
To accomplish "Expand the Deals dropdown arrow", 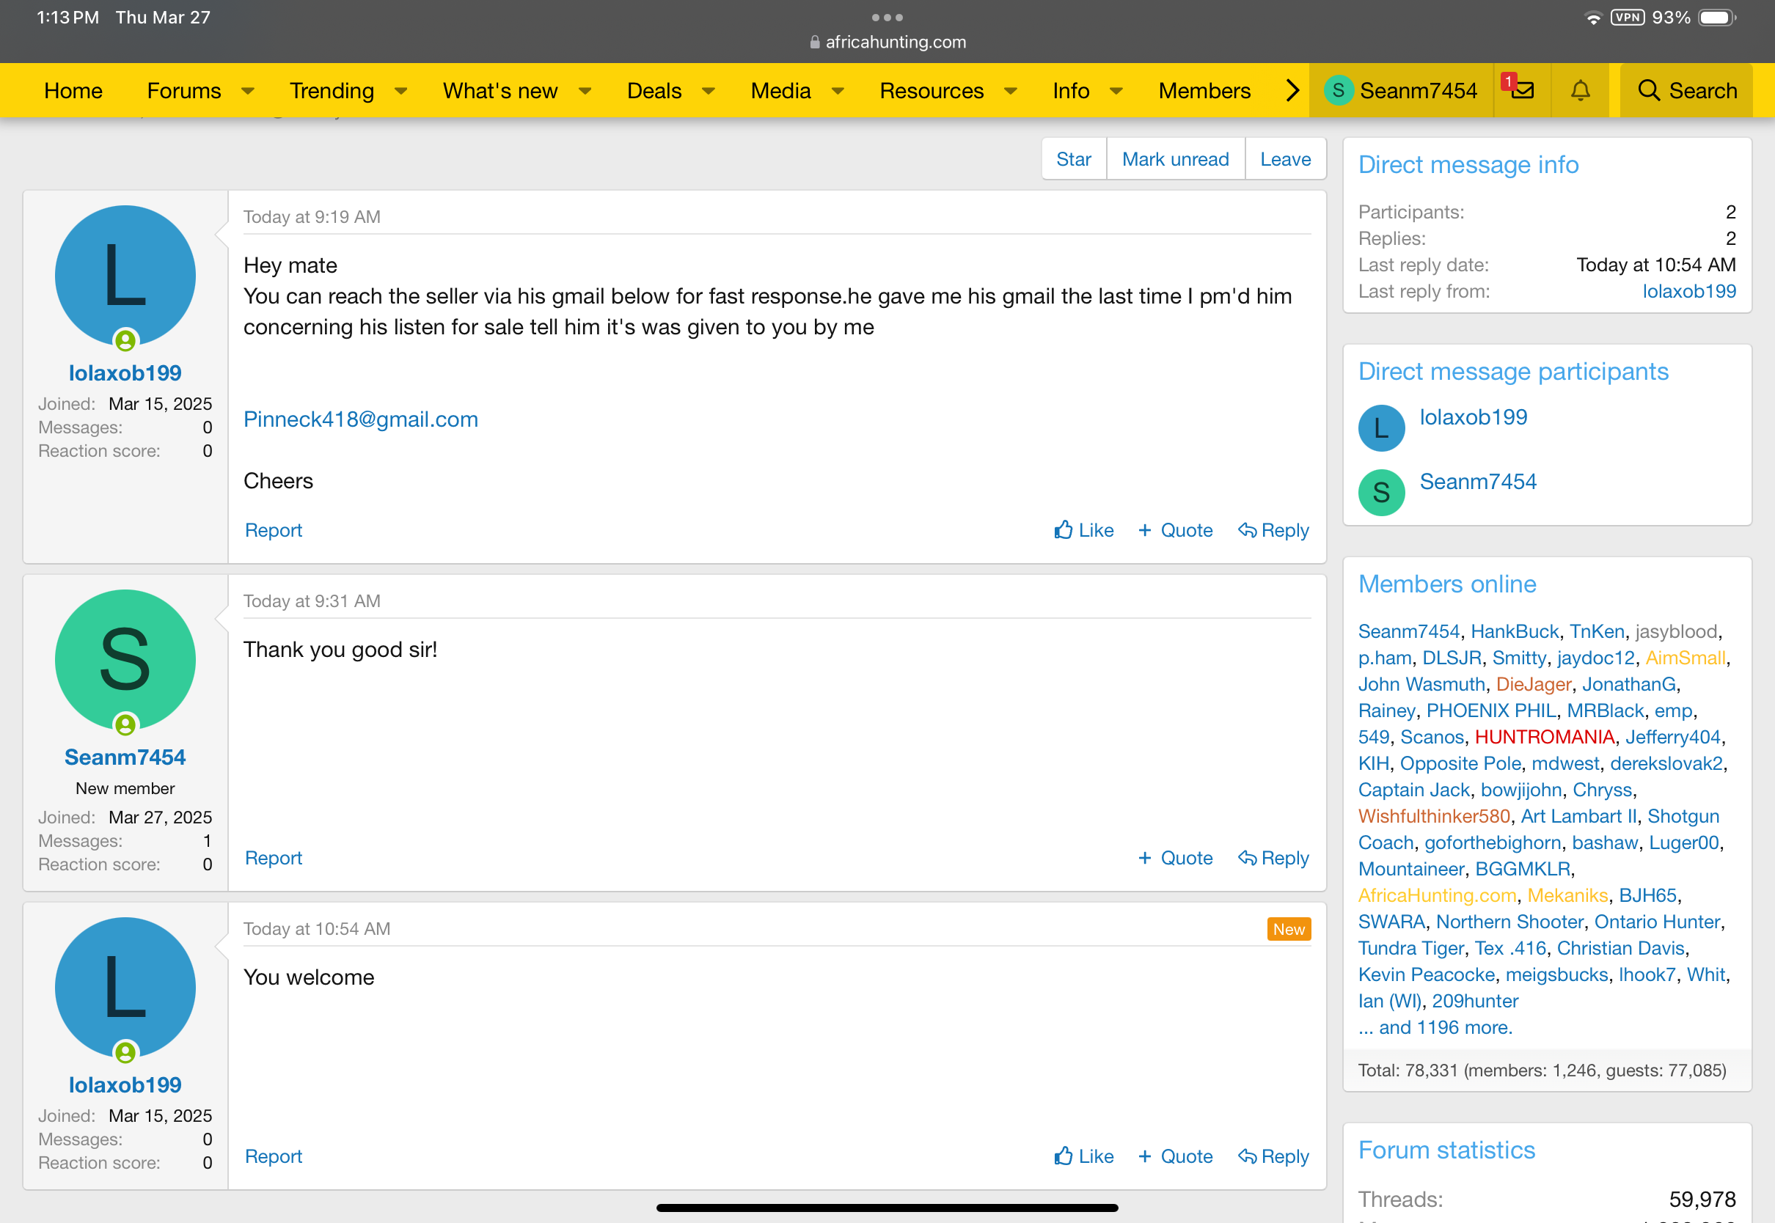I will click(x=708, y=91).
